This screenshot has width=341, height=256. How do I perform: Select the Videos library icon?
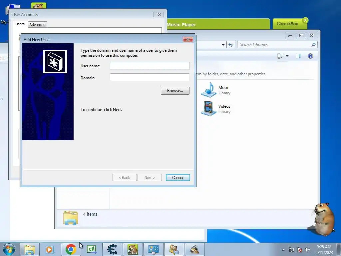click(208, 108)
